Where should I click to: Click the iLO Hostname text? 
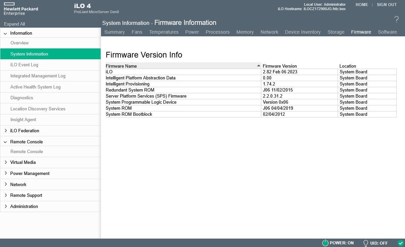[x=312, y=9]
